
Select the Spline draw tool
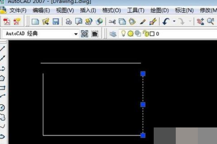click(x=3, y=126)
